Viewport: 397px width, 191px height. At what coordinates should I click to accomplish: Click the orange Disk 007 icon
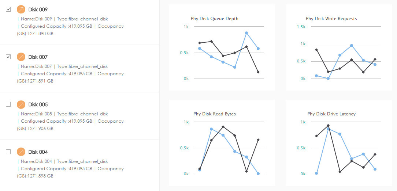(21, 57)
